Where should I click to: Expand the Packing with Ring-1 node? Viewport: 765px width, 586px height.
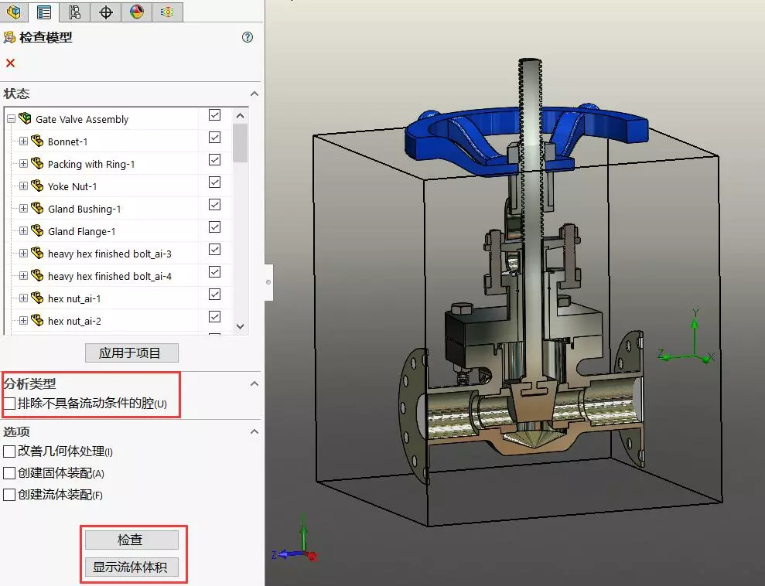click(23, 164)
